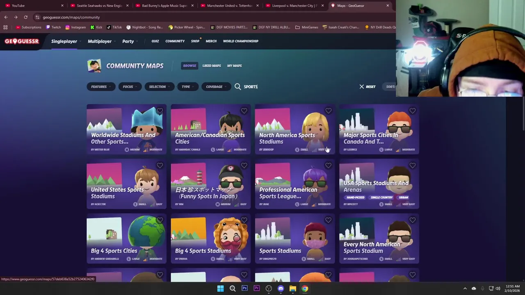Expand the Features filter dropdown
Image resolution: width=525 pixels, height=295 pixels.
pos(101,86)
